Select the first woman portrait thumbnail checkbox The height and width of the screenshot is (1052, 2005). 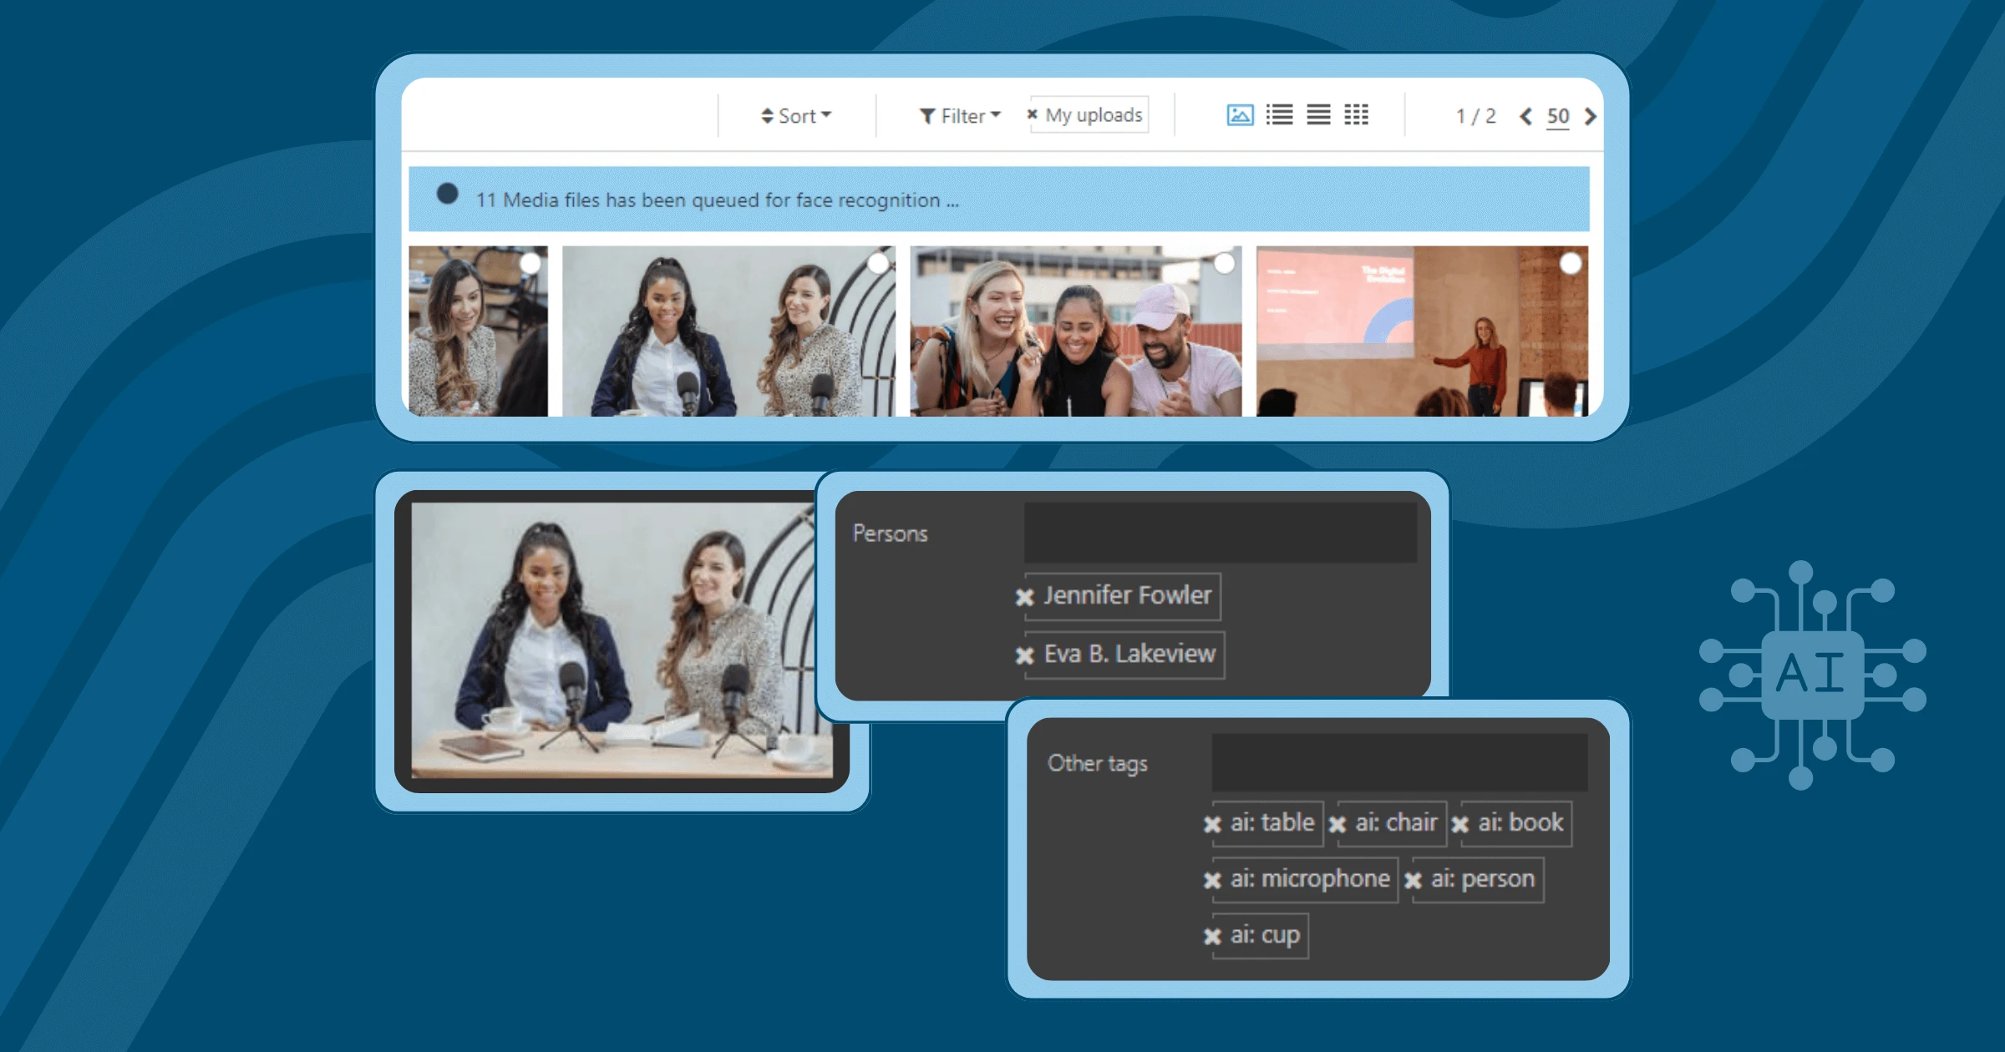pos(530,263)
